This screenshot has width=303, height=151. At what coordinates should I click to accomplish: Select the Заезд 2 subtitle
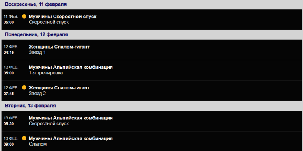pos(37,94)
